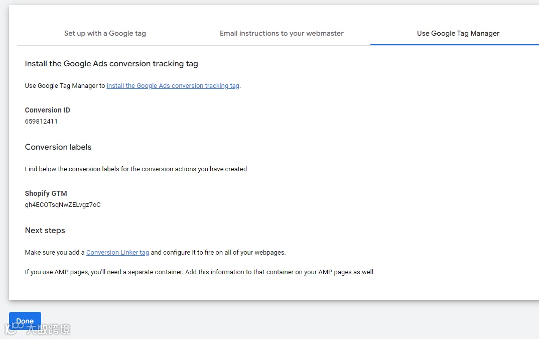Viewport: 539px width, 339px height.
Task: Click the Chinese watermark text at the bottom
Action: (x=48, y=329)
